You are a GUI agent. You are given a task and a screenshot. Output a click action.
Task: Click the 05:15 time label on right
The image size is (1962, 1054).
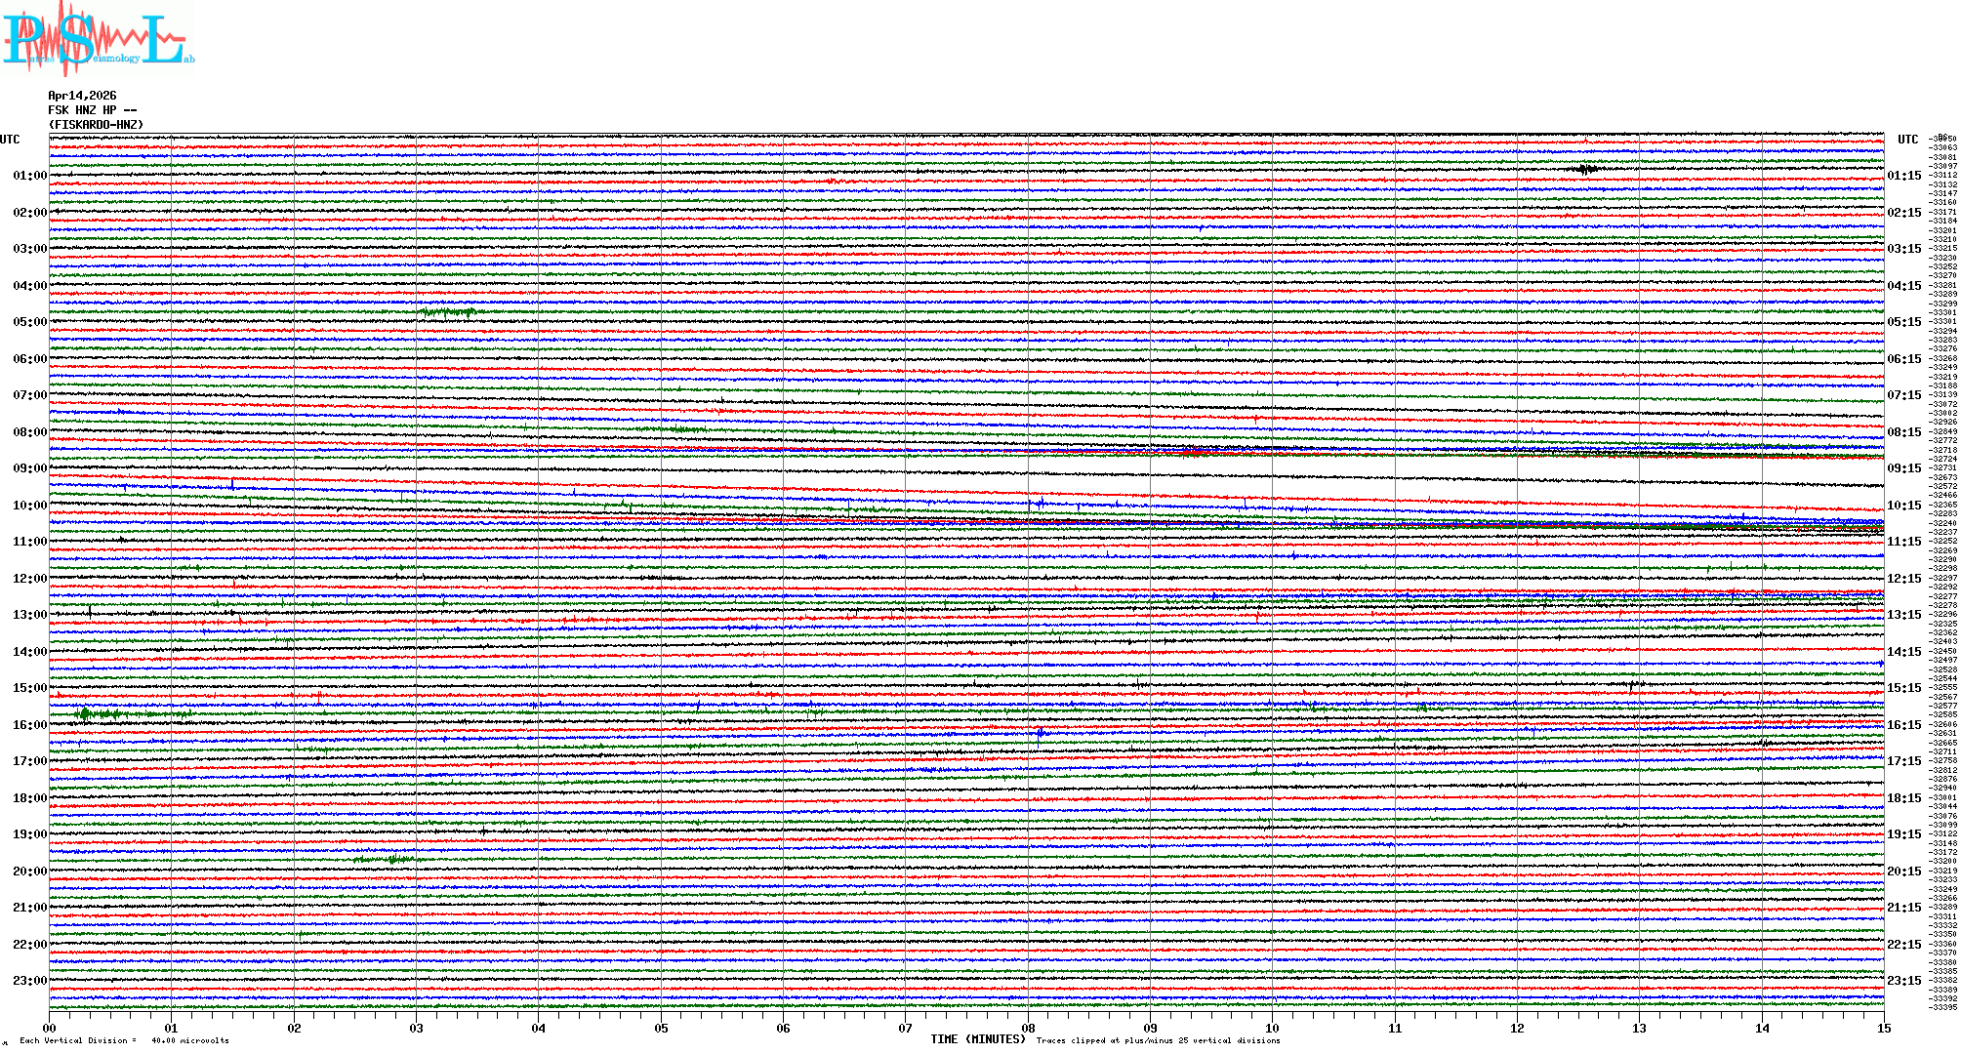(1903, 322)
